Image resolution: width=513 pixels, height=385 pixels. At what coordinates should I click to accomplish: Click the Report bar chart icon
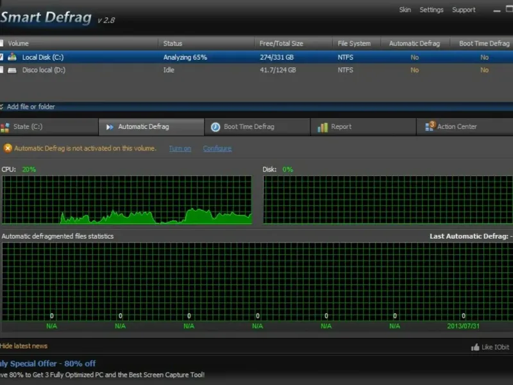point(323,127)
